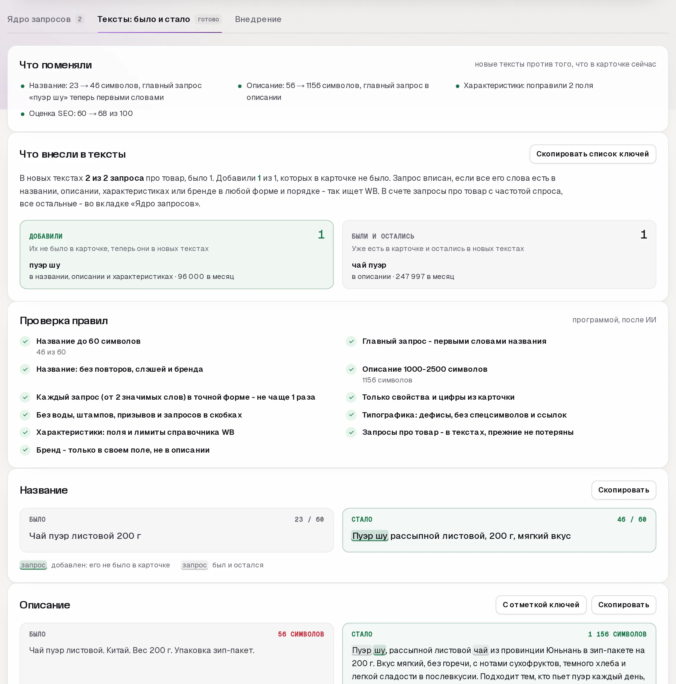Click check icon for «Главный запрос - первыми словами названия»
Viewport: 676px width, 684px height.
pyautogui.click(x=351, y=341)
